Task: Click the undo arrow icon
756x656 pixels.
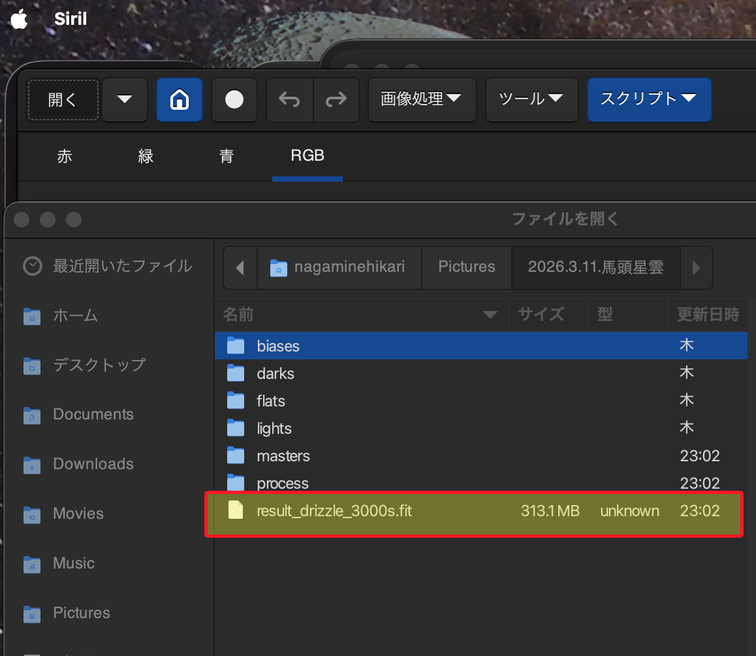Action: (x=289, y=99)
